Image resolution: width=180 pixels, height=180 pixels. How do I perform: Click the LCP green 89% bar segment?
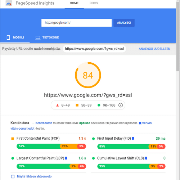click(x=44, y=166)
